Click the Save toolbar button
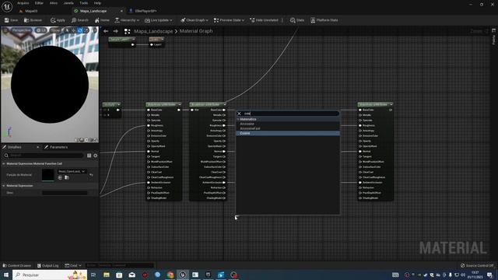The height and width of the screenshot is (280, 498). pyautogui.click(x=11, y=20)
